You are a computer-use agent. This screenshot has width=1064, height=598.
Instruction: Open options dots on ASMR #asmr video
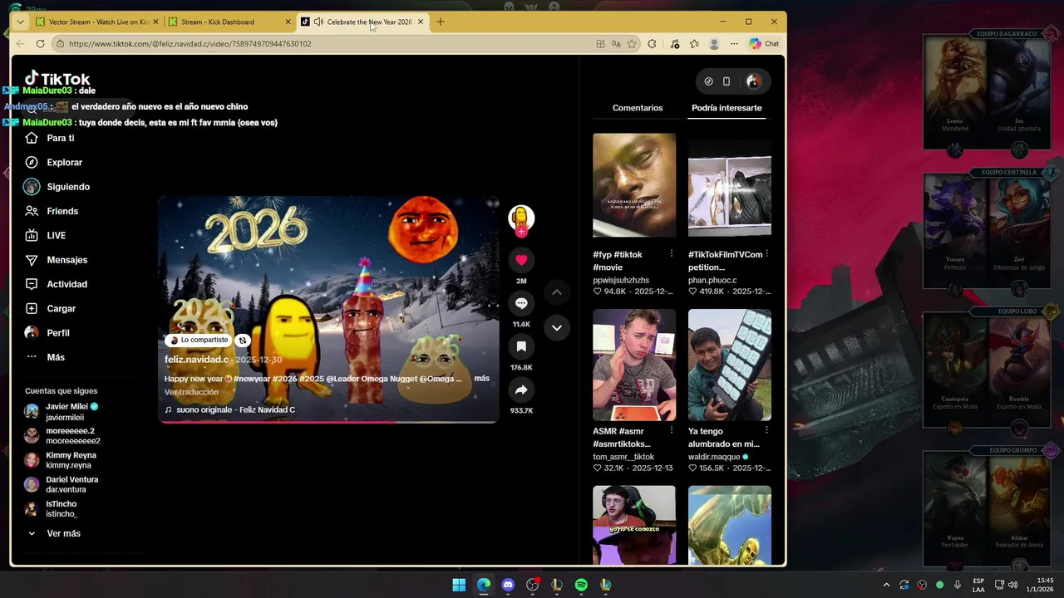tap(671, 430)
